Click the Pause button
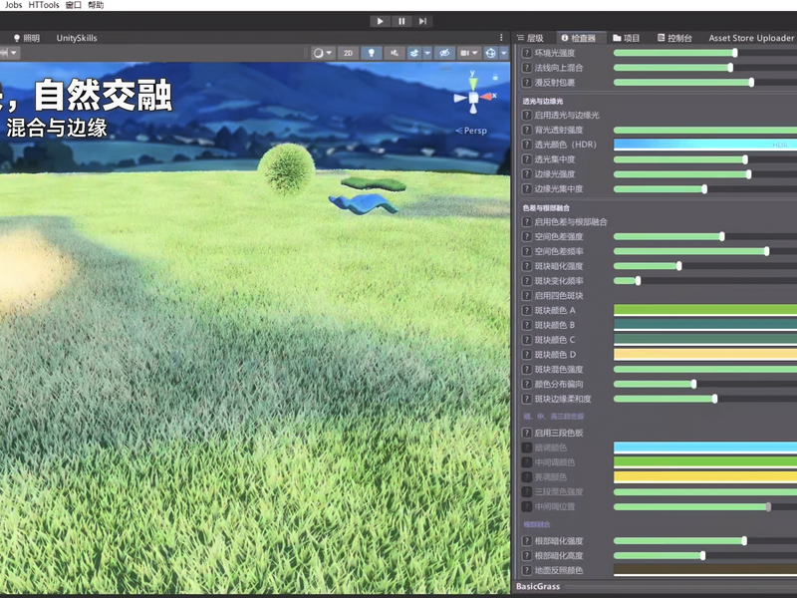The width and height of the screenshot is (797, 598). pyautogui.click(x=401, y=21)
